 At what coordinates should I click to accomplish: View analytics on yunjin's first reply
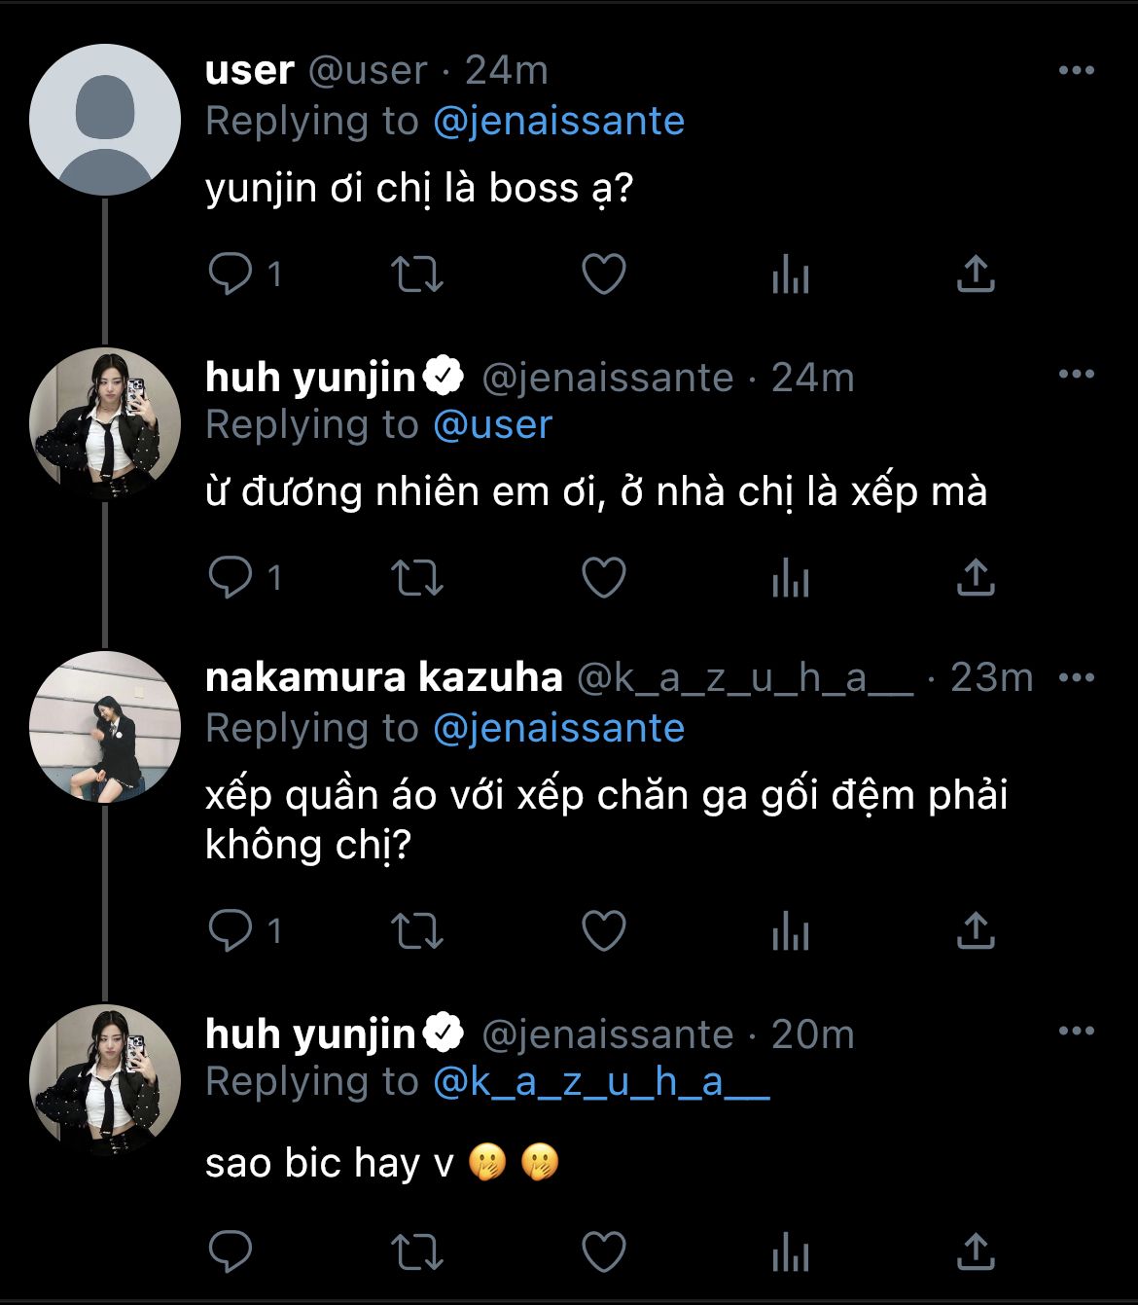pos(790,578)
